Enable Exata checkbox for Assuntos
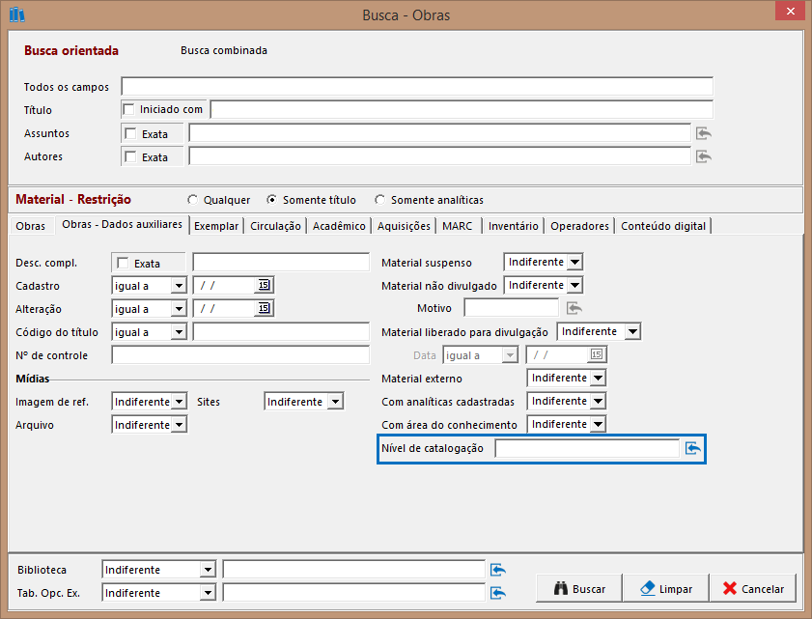This screenshot has width=812, height=619. pos(130,133)
